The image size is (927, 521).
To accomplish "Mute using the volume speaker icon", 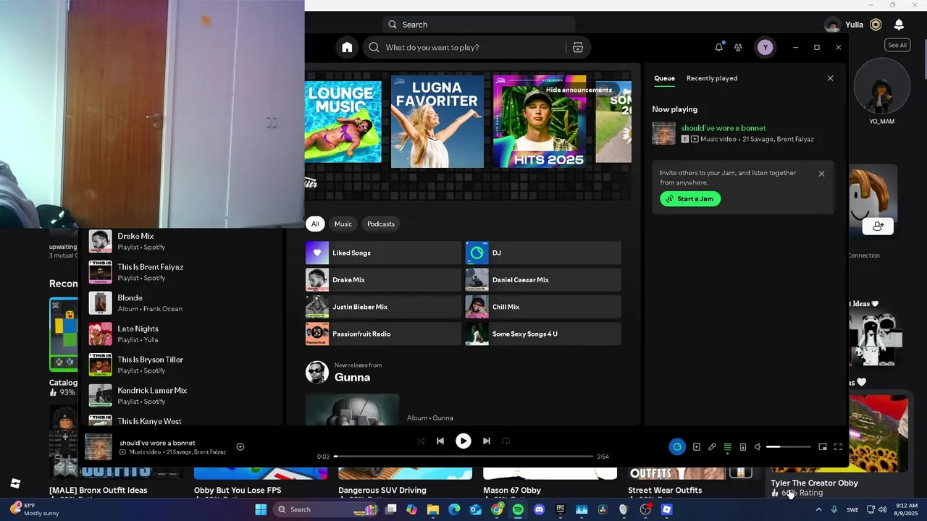I will click(x=758, y=446).
